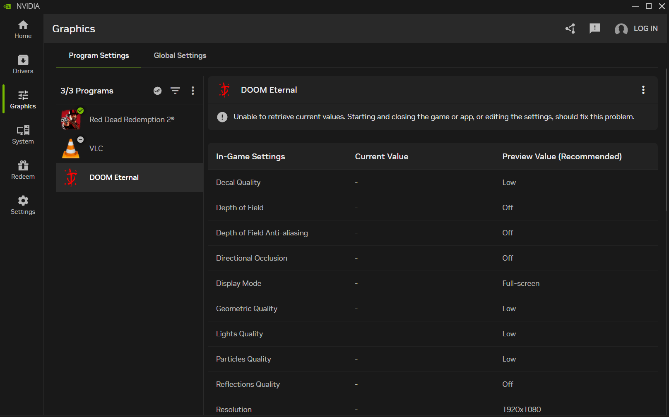
Task: Switch to Program Settings tab
Action: point(99,55)
